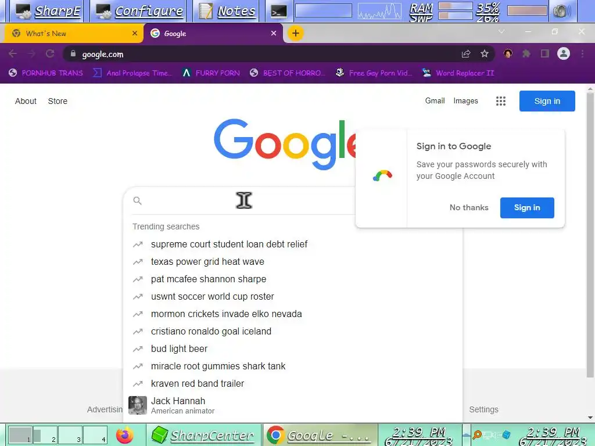Launch the terminal icon in top bar

pyautogui.click(x=278, y=12)
